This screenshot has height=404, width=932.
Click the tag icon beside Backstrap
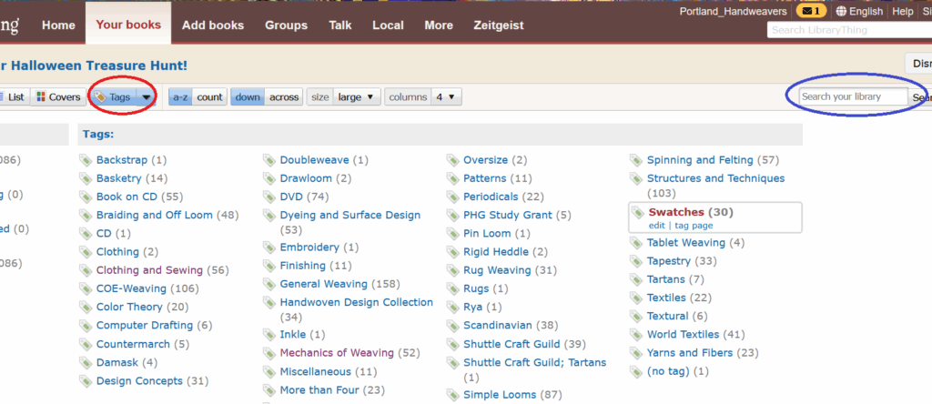point(86,160)
